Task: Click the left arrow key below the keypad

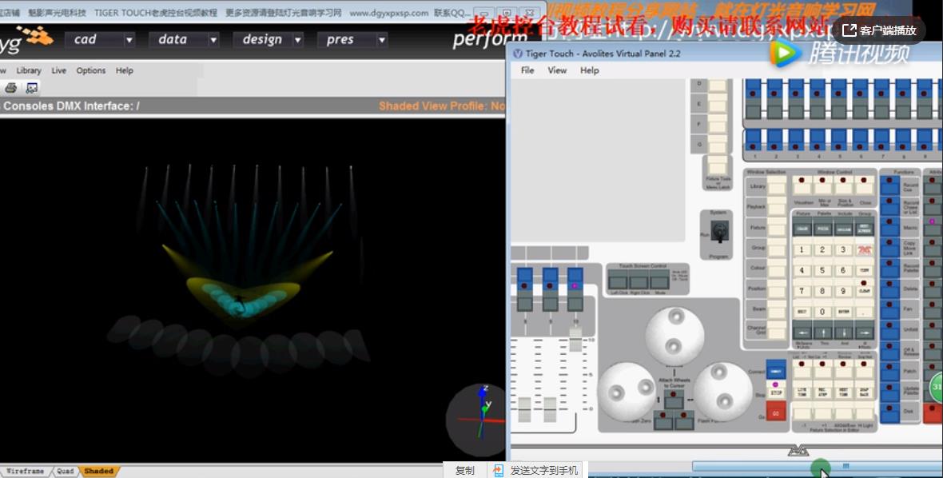Action: [x=802, y=332]
